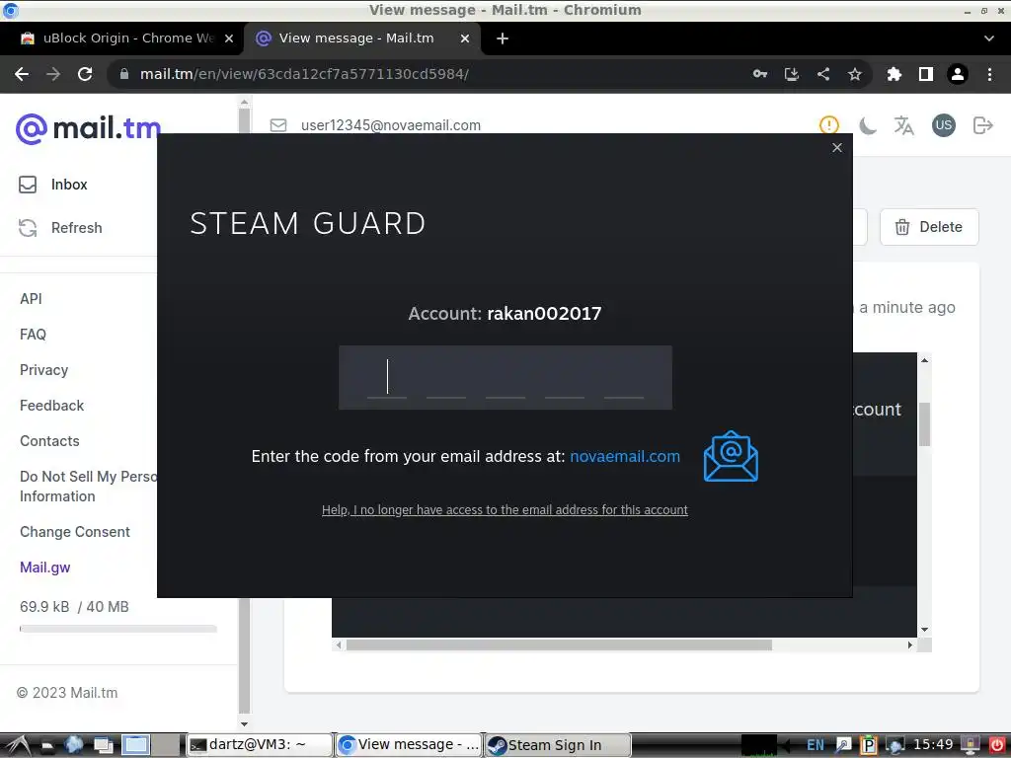Click the message vertical scrollbar thumb
1011x758 pixels.
[924, 424]
